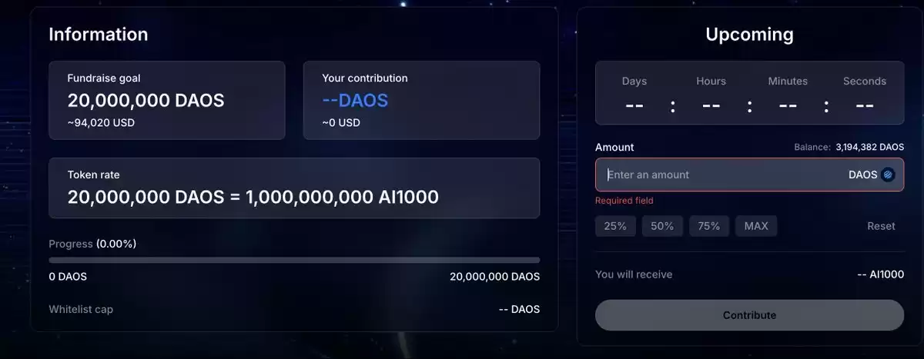924x359 pixels.
Task: Pick the 75% amount preset
Action: 709,226
